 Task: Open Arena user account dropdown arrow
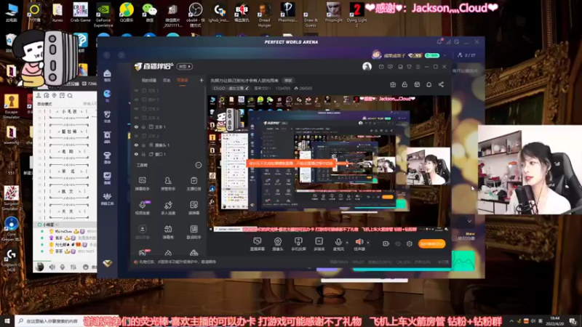click(445, 55)
